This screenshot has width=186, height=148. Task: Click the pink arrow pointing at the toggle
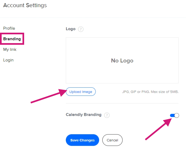pos(158,129)
